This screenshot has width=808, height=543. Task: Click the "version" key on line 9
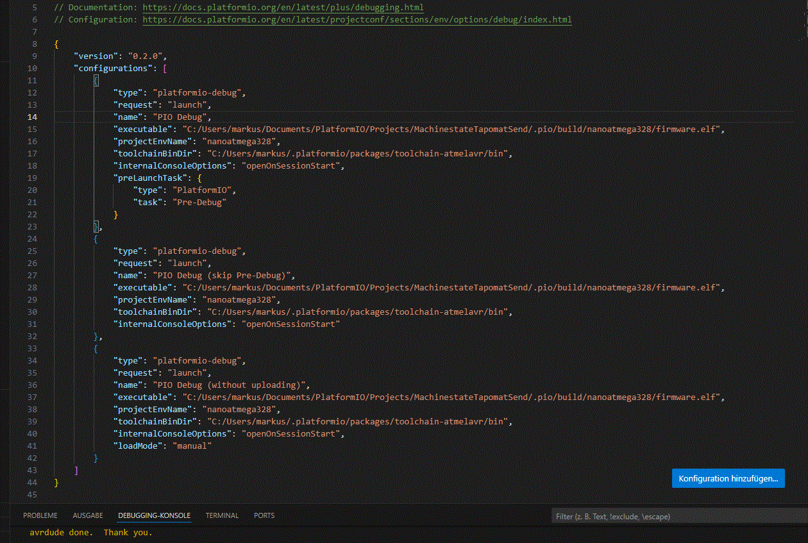click(x=96, y=56)
